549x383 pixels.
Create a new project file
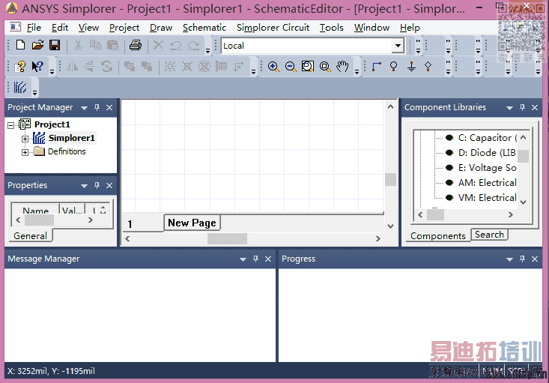(x=21, y=45)
